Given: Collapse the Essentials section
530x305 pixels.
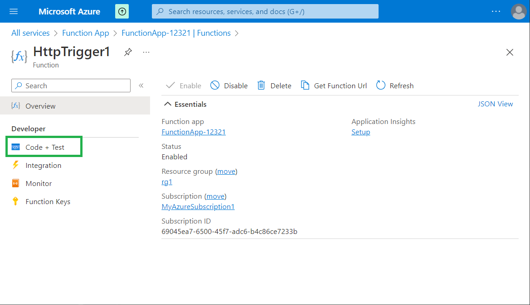Looking at the screenshot, I should click(168, 104).
